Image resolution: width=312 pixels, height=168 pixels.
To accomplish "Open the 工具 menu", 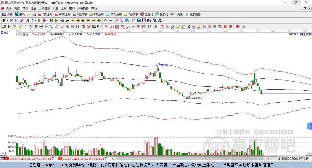I will click(x=64, y=8).
